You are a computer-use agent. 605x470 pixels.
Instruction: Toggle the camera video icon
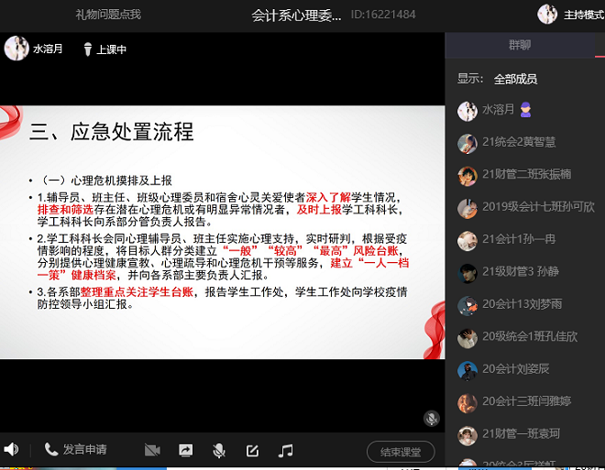coord(152,450)
